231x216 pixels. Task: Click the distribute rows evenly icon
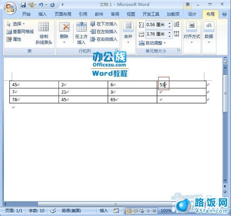pyautogui.click(x=176, y=24)
